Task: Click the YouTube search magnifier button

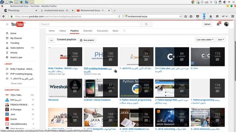Action: coord(146,24)
